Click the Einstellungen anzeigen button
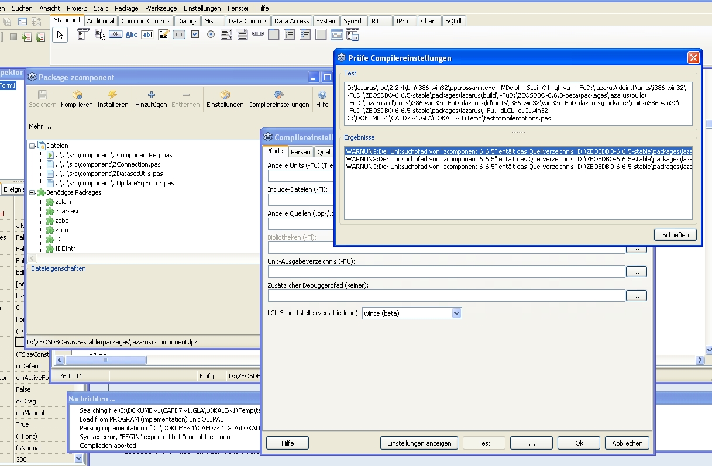 (419, 443)
